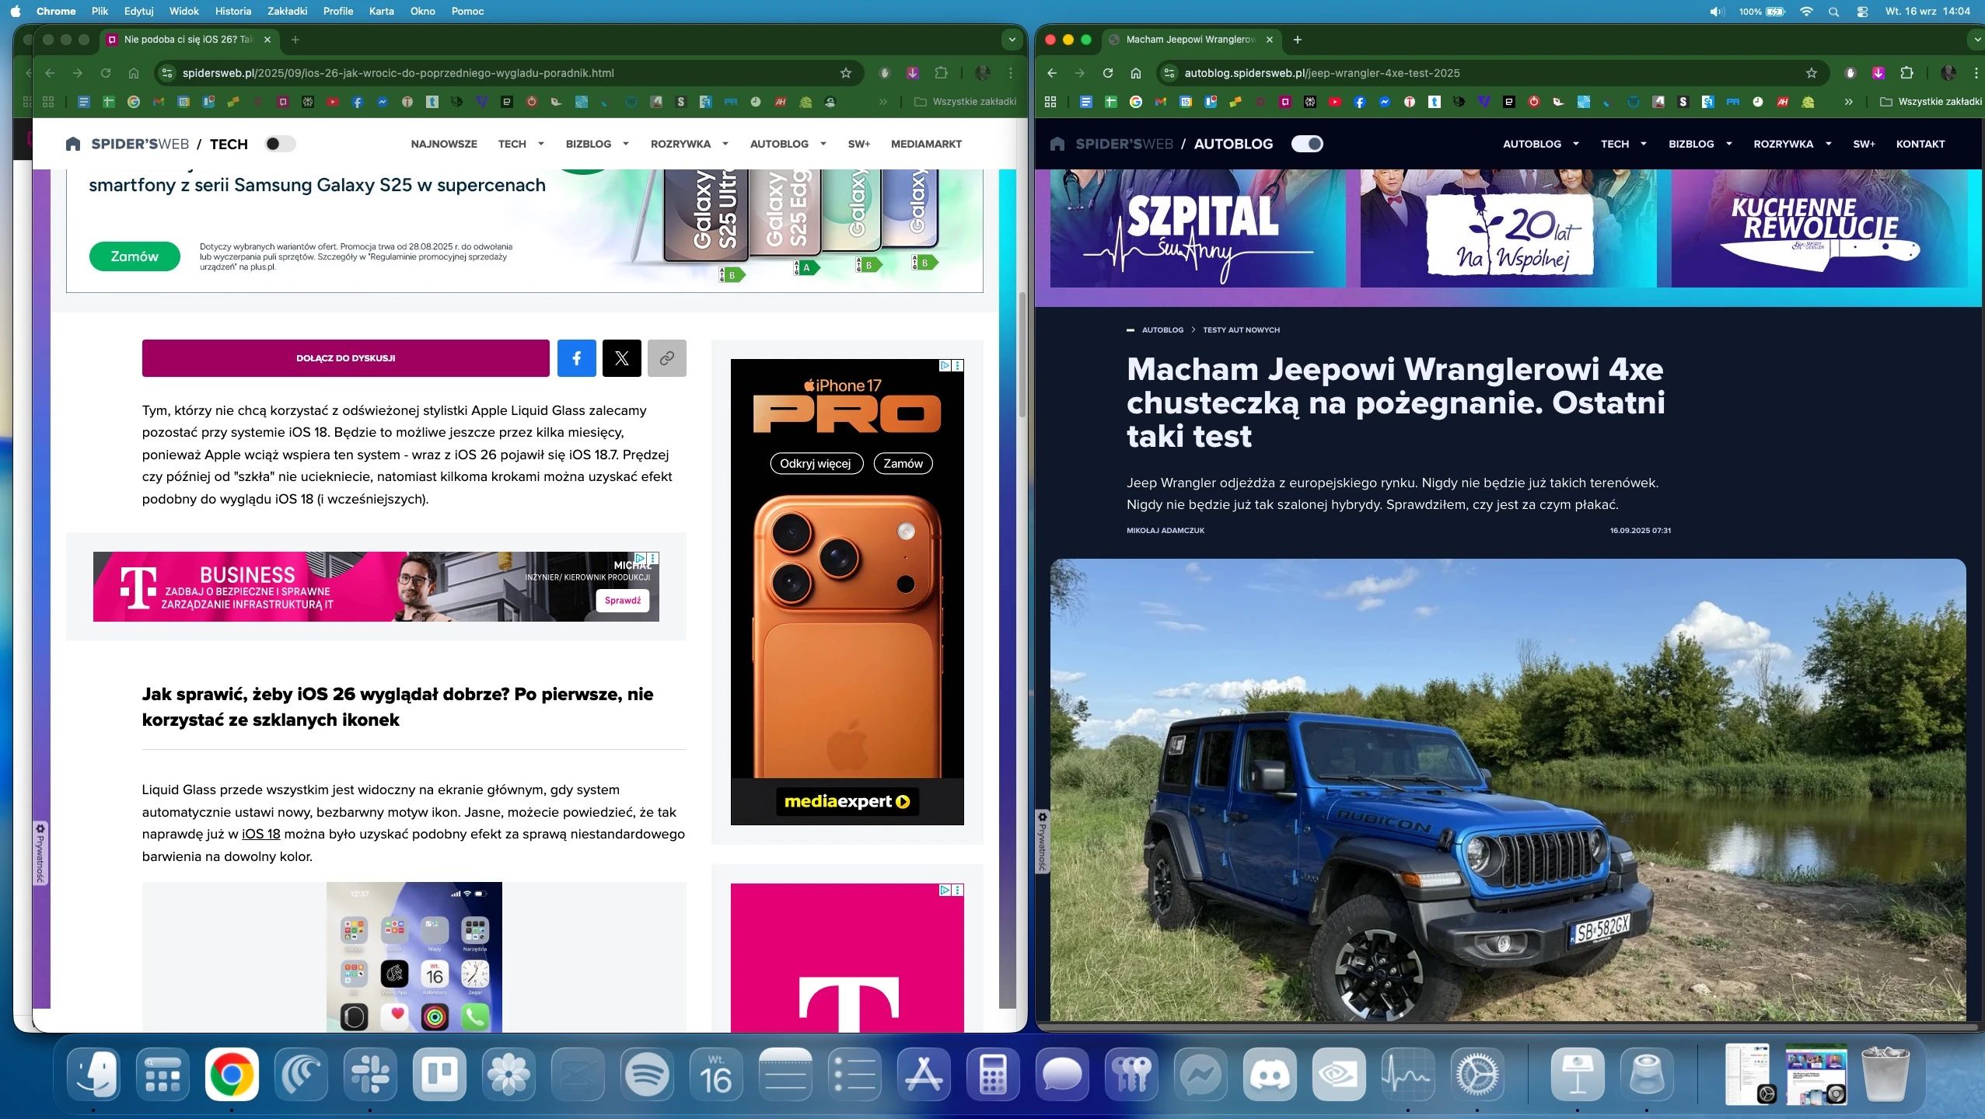The height and width of the screenshot is (1119, 1985).
Task: Click the scrollbar thumb of the spidersweb.pl window
Action: pos(1022,355)
